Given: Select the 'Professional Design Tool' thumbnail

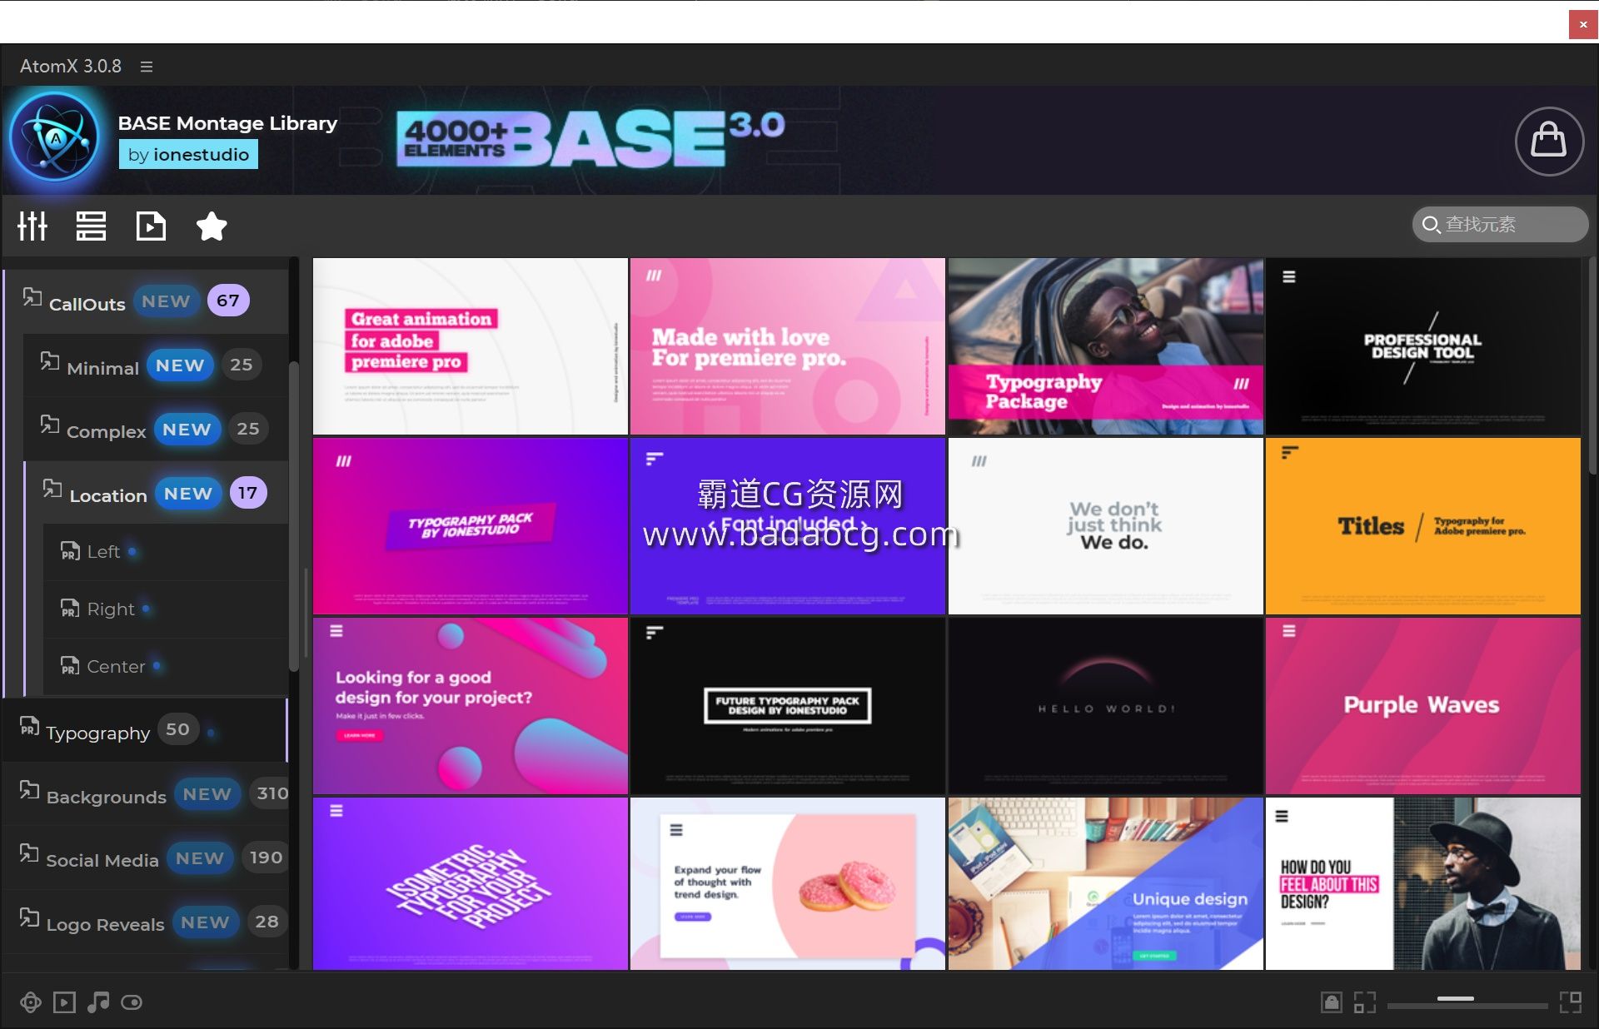Looking at the screenshot, I should [1423, 346].
